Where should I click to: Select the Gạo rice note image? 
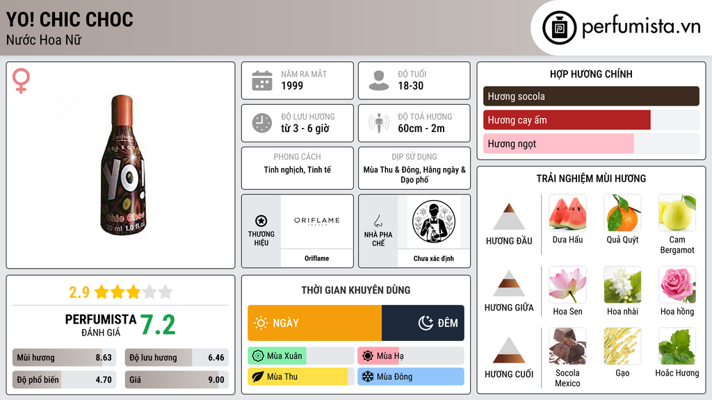coord(622,346)
